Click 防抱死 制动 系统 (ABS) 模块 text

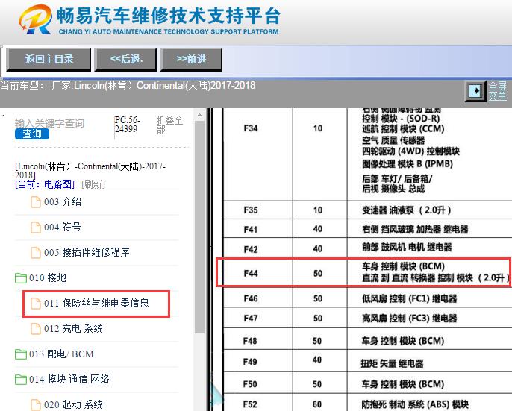pyautogui.click(x=415, y=404)
